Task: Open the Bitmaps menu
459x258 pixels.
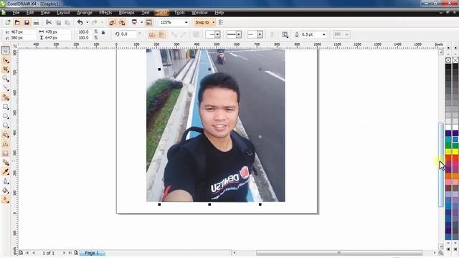Action: tap(126, 13)
